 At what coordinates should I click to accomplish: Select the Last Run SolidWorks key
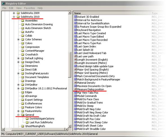click(x=41, y=122)
